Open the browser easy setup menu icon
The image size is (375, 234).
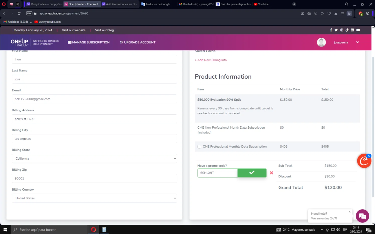click(x=343, y=13)
